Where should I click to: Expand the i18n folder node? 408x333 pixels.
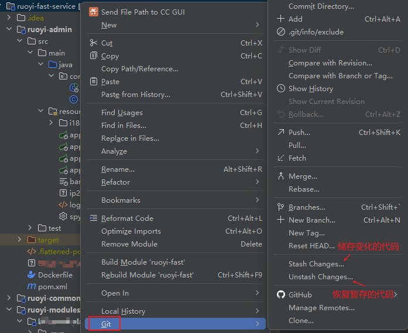tap(52, 122)
